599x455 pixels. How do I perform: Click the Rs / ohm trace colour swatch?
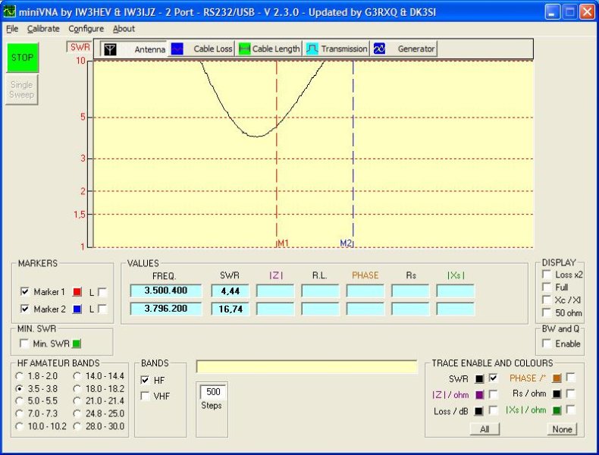(x=557, y=394)
